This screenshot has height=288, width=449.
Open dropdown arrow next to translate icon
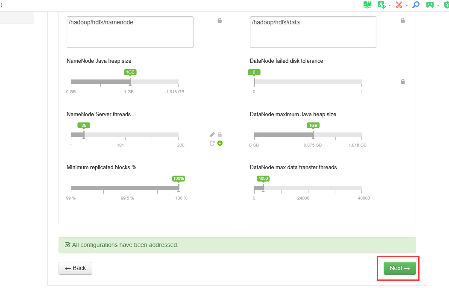point(390,5)
